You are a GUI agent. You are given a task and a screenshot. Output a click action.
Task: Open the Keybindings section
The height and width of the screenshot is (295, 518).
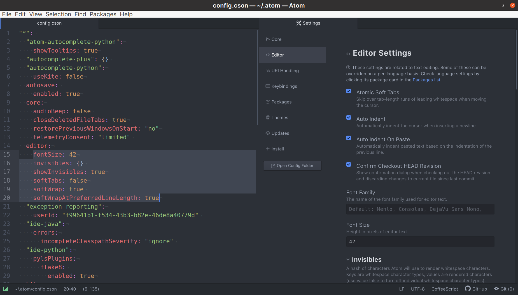point(292,86)
